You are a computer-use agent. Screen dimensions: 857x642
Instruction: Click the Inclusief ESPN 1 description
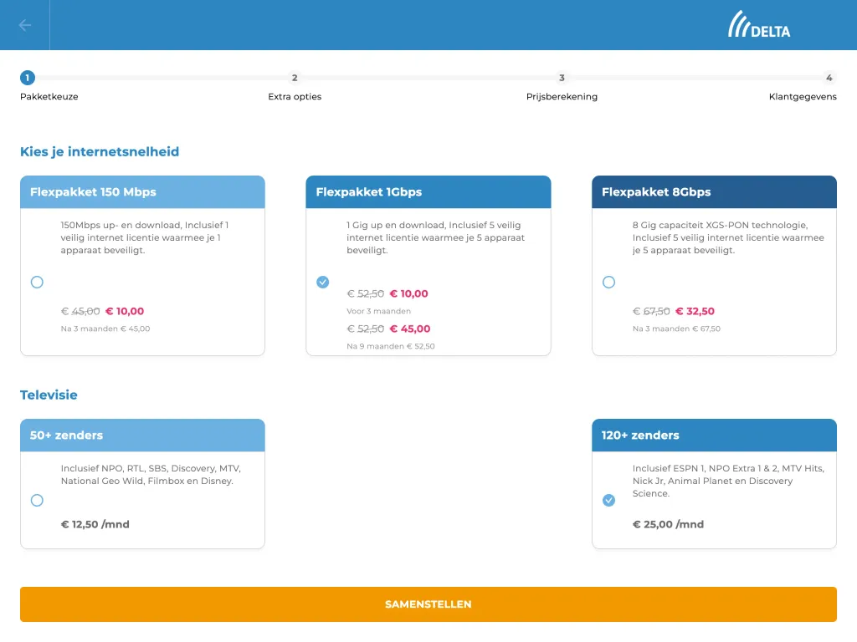728,481
